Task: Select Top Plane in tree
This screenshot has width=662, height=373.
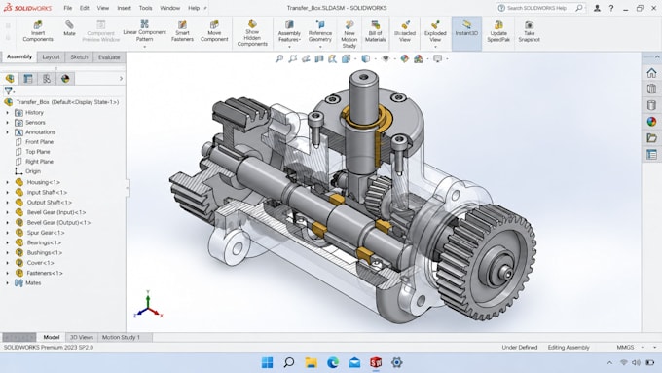Action: point(38,152)
